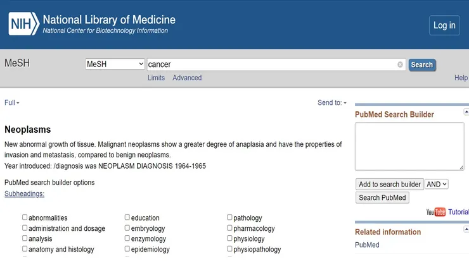This screenshot has height=263, width=469.
Task: Change the AND boolean operator dropdown
Action: pyautogui.click(x=437, y=184)
